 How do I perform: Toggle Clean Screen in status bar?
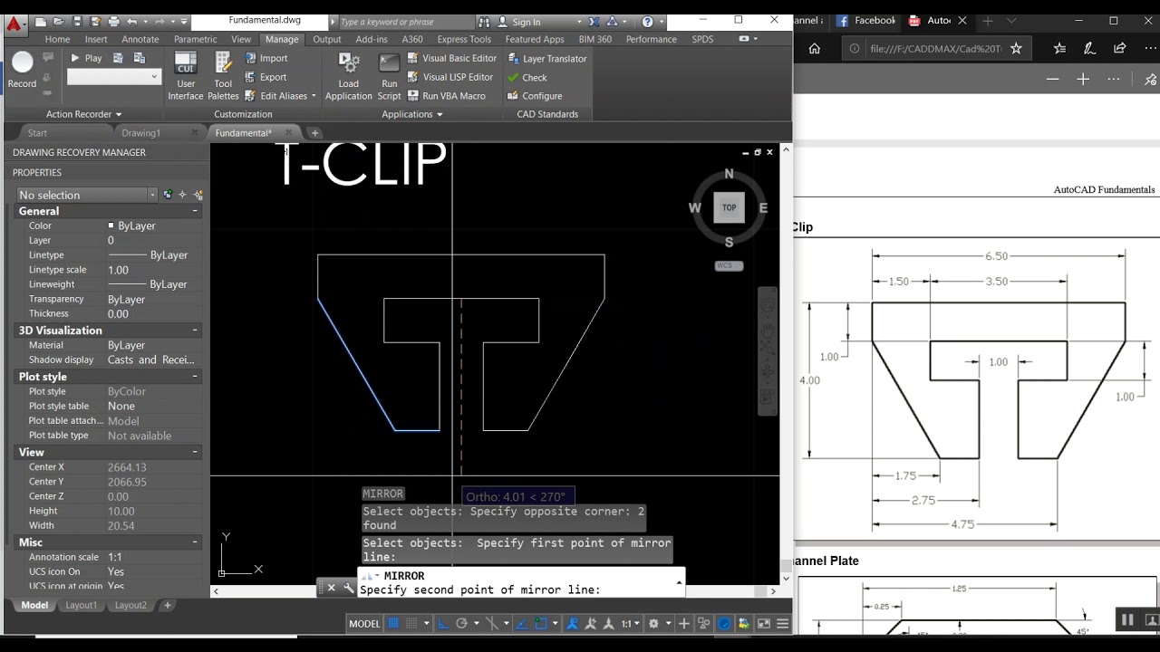(x=764, y=623)
